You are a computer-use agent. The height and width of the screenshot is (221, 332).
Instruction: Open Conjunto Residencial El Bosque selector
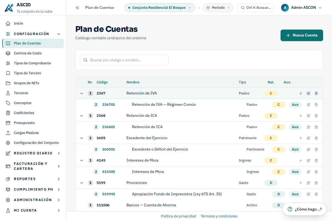(160, 8)
